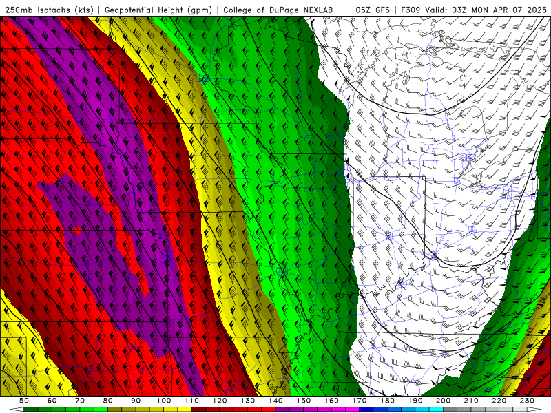Screen dimensions: 551x413
Task: Click the 190 value on the color scale
Action: click(x=415, y=401)
